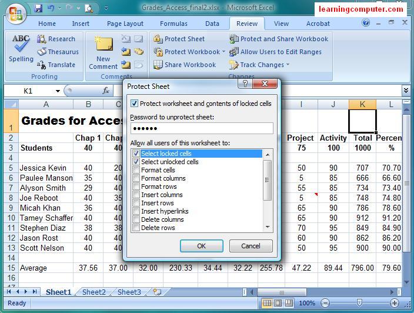This screenshot has width=414, height=313.
Task: Click the horizontal sheet scrollbar thumb
Action: (282, 292)
